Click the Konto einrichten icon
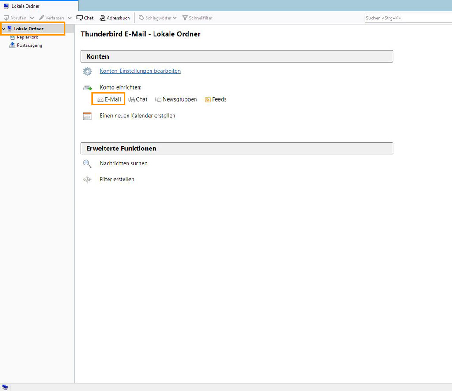 tap(88, 87)
